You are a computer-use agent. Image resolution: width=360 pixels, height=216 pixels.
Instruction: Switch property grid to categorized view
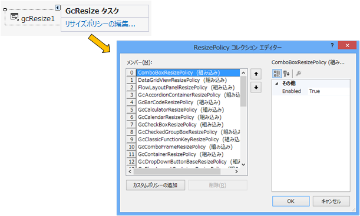tap(277, 74)
